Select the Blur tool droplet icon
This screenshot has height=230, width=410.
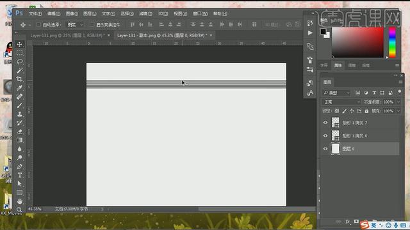pos(20,149)
